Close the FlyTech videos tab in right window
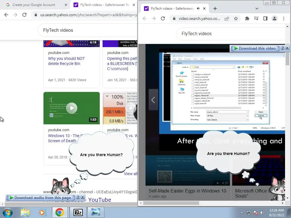The image size is (291, 218). tap(204, 9)
